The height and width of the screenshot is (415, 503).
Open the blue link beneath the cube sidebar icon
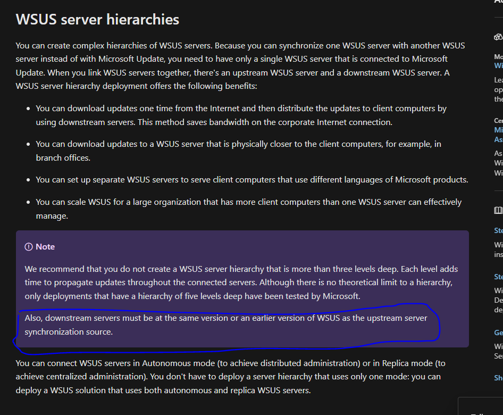coord(498,65)
